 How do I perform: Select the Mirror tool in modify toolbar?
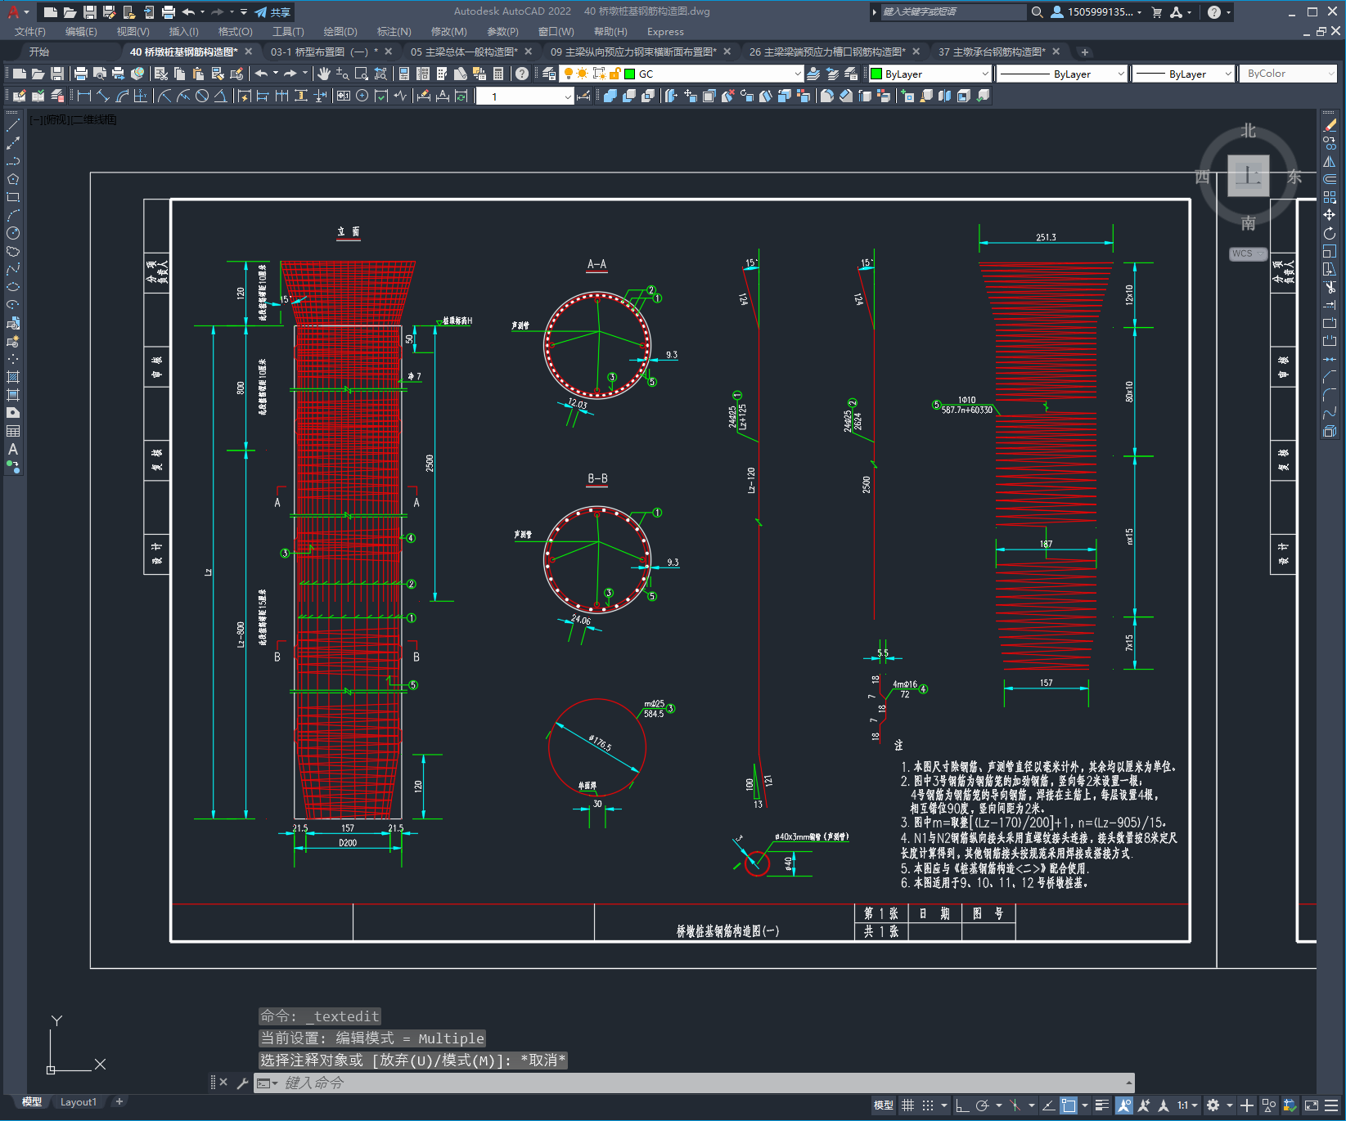(1330, 161)
